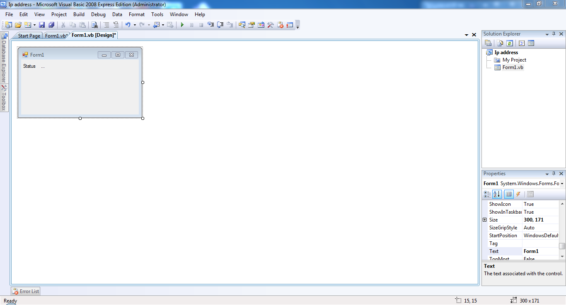Refresh the Solution Explorer
This screenshot has height=305, width=566.
tap(510, 43)
